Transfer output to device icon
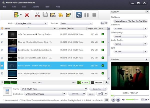Screen dimensions: 150x108 [100, 94]
